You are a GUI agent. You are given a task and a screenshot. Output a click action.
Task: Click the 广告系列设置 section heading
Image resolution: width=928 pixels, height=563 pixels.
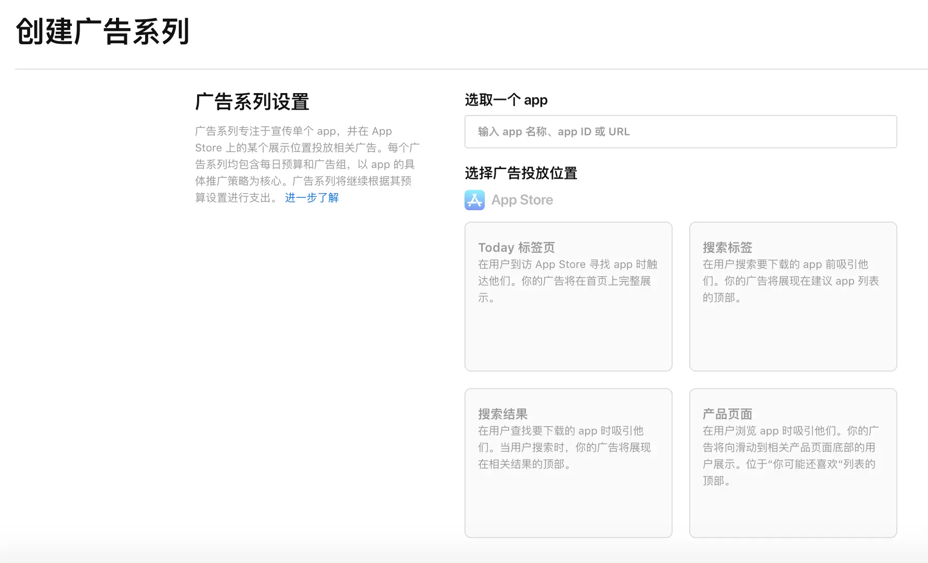(252, 102)
